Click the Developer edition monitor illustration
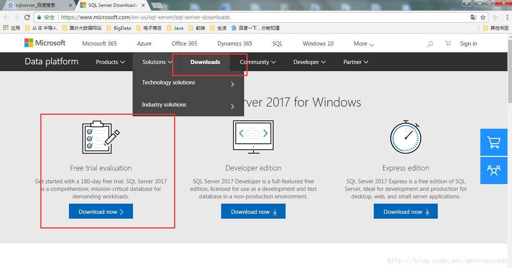Screen dimensions: 512x268 coord(253,137)
